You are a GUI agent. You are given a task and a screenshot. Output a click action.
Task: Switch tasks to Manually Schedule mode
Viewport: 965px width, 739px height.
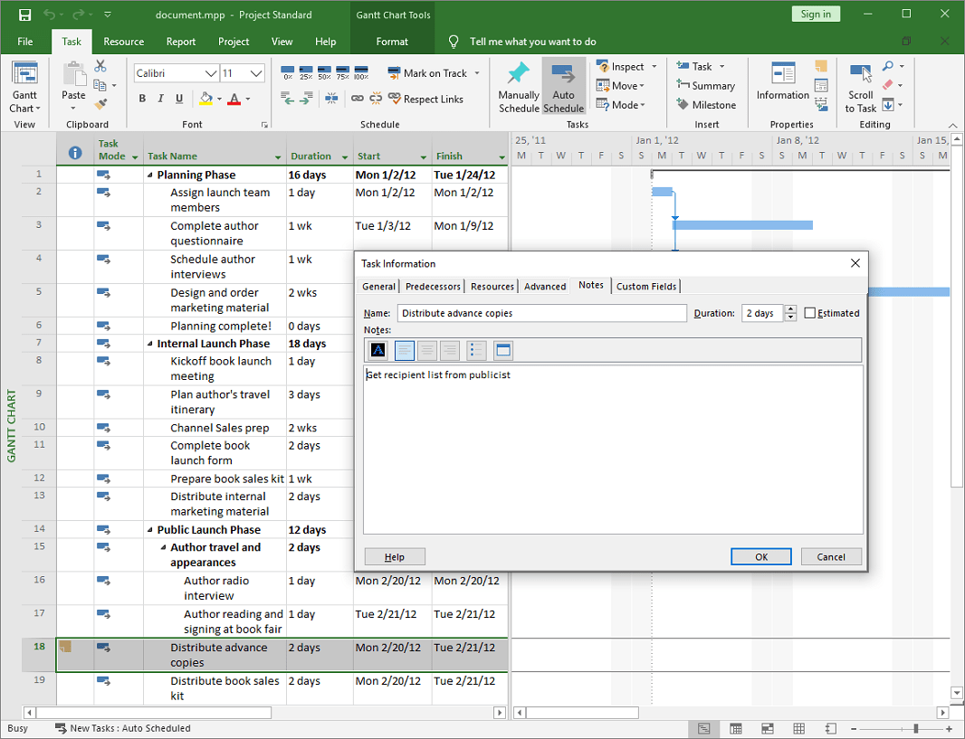click(519, 85)
